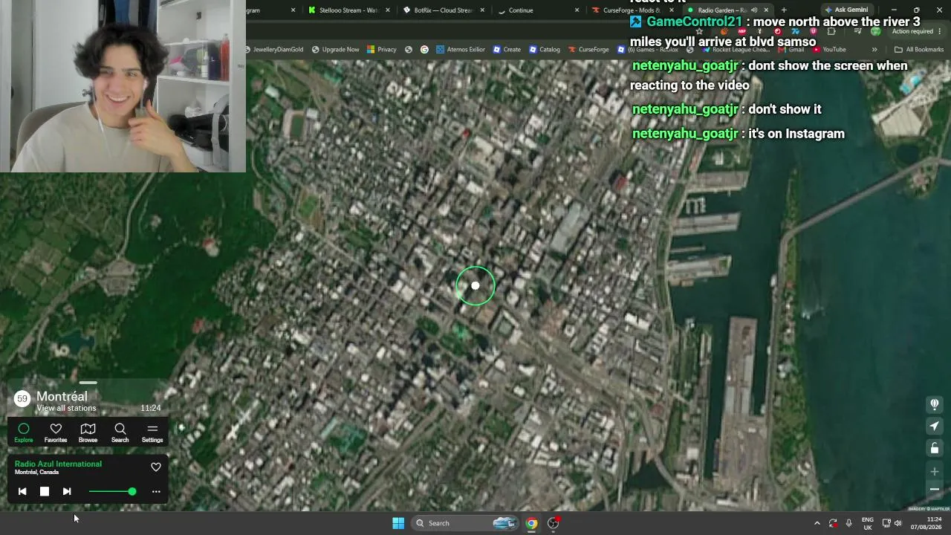Viewport: 951px width, 535px height.
Task: Toggle the map lock button
Action: [x=935, y=448]
